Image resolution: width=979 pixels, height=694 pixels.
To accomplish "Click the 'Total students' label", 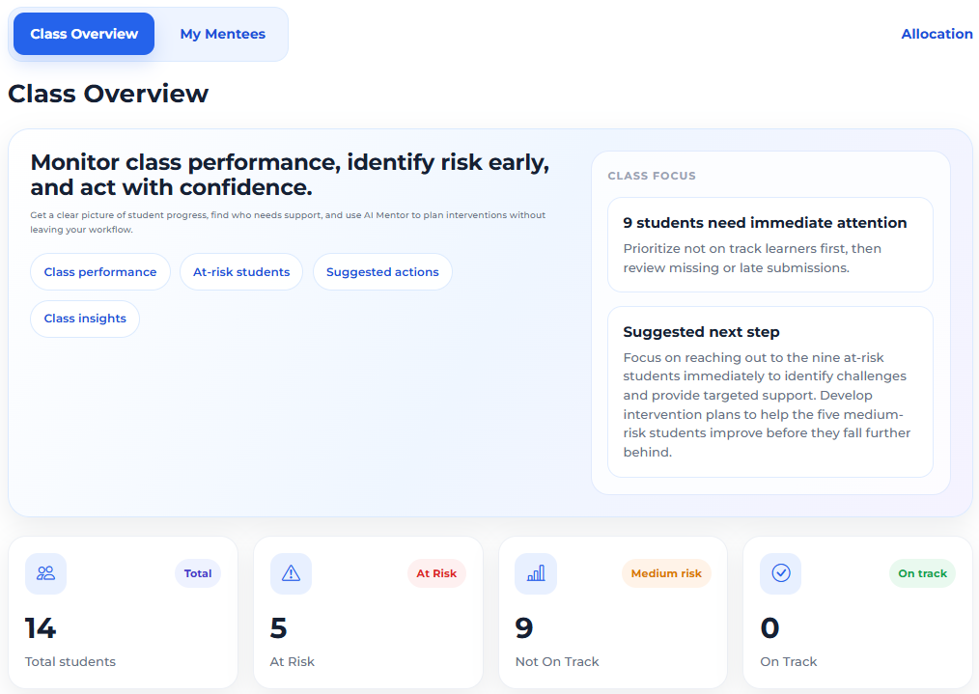I will coord(70,661).
